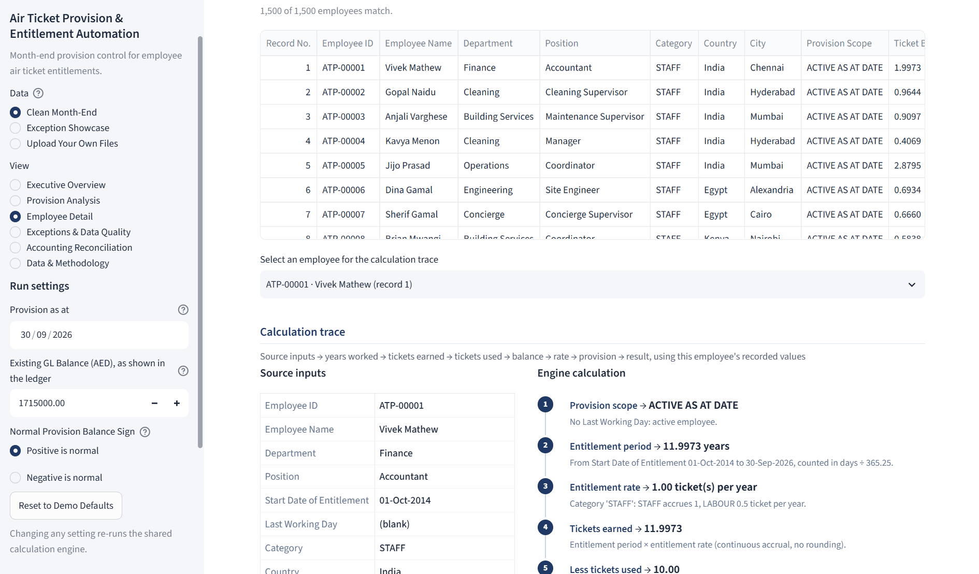Click the Kavya Menon name cell
Screen dimensions: 979x574
419,141
